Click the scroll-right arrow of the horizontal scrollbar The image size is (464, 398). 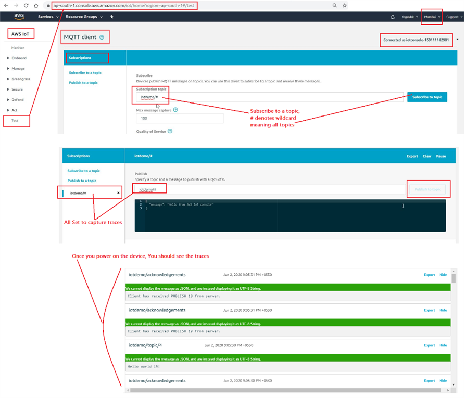[x=448, y=390]
